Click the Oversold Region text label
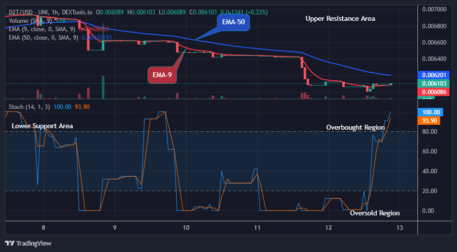457x252 pixels. 374,213
